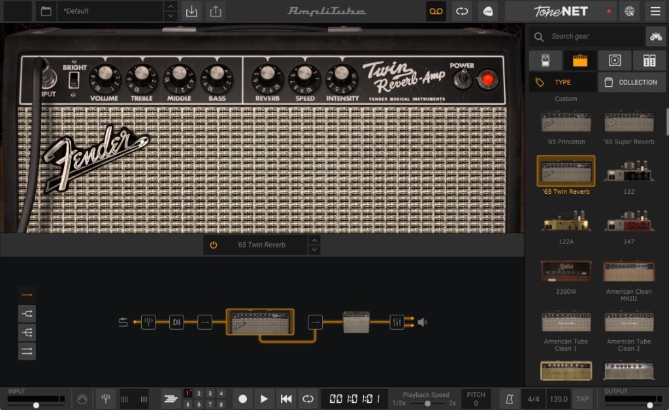The height and width of the screenshot is (410, 669).
Task: Open the preset browser folder icon
Action: 46,11
